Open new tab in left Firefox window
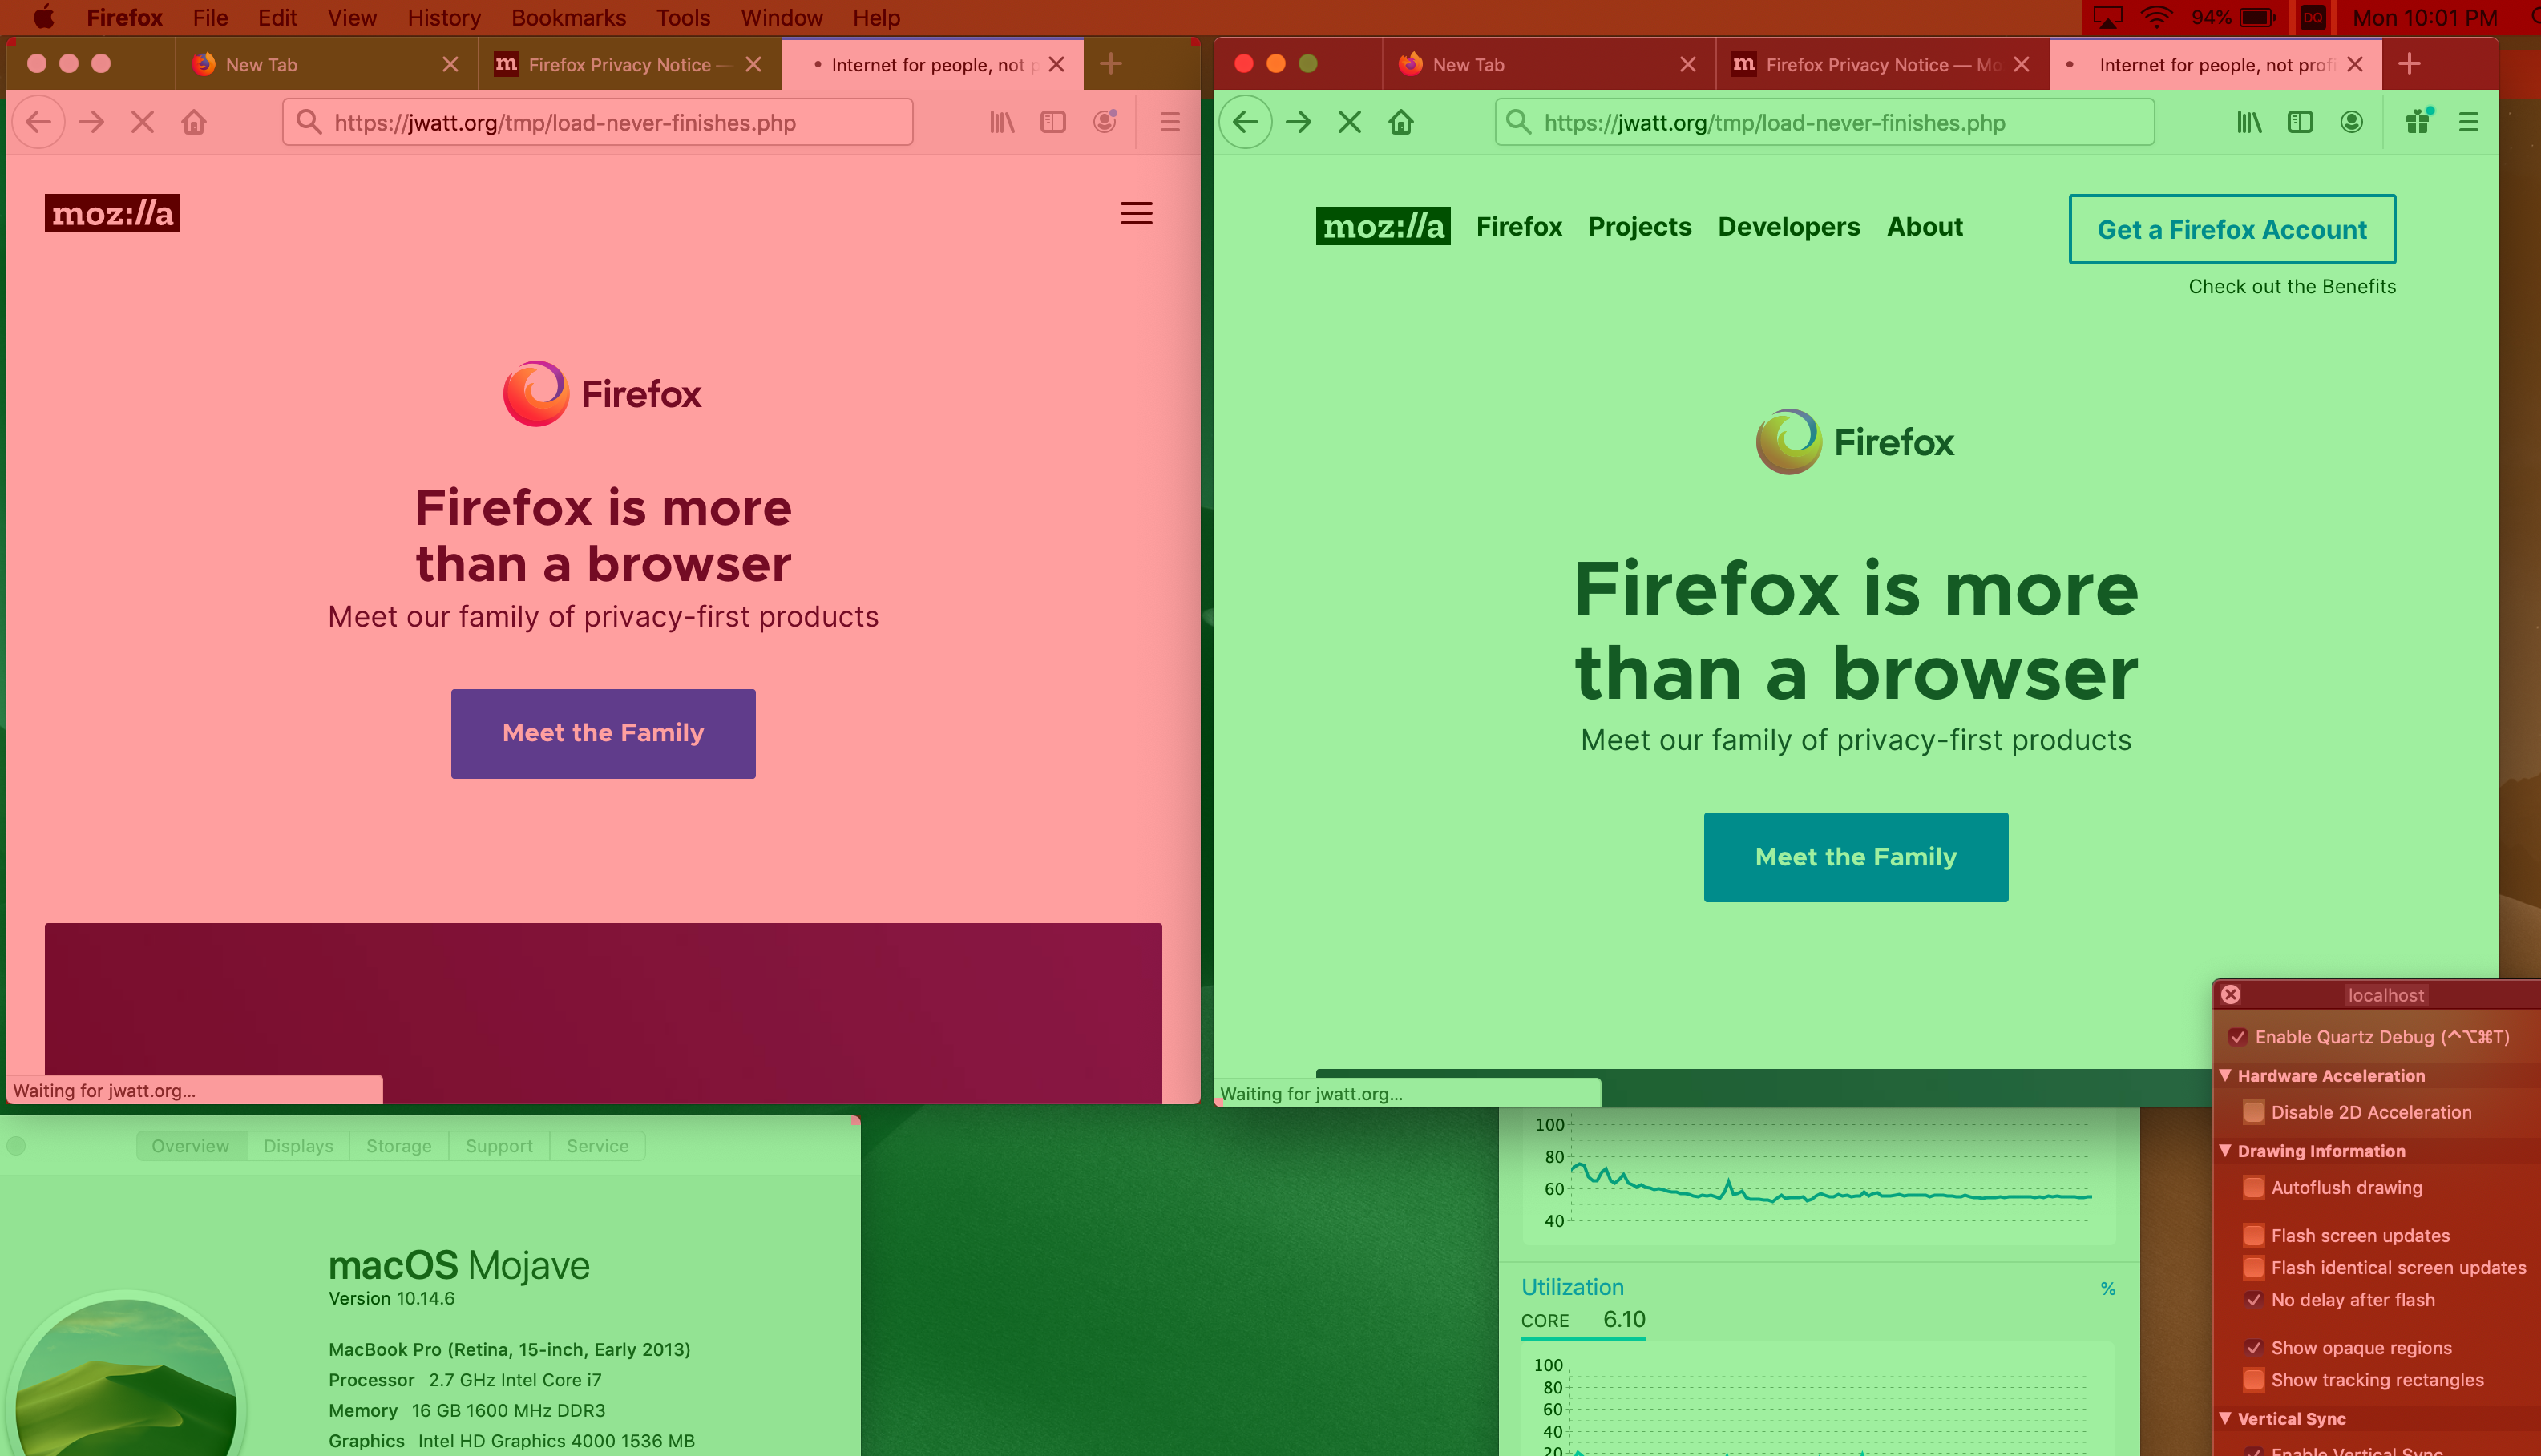 (1110, 64)
